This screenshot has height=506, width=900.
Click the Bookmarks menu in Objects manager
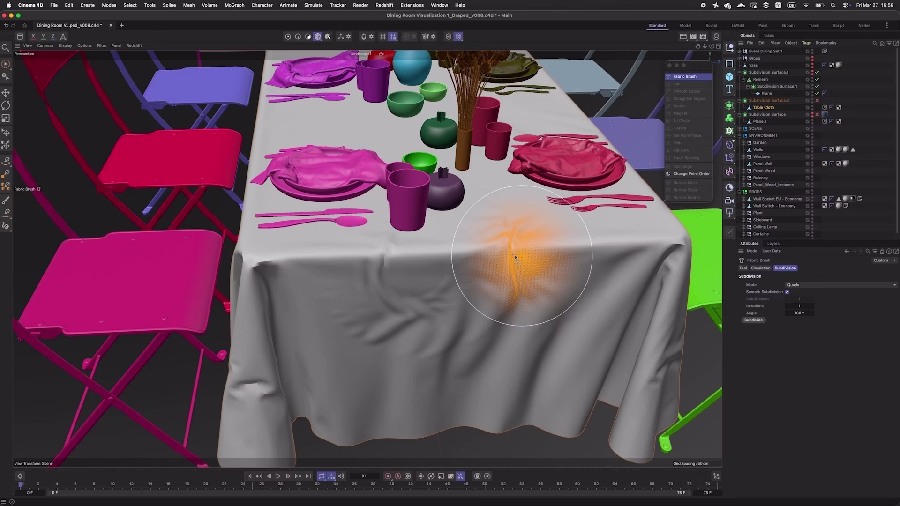coord(825,43)
